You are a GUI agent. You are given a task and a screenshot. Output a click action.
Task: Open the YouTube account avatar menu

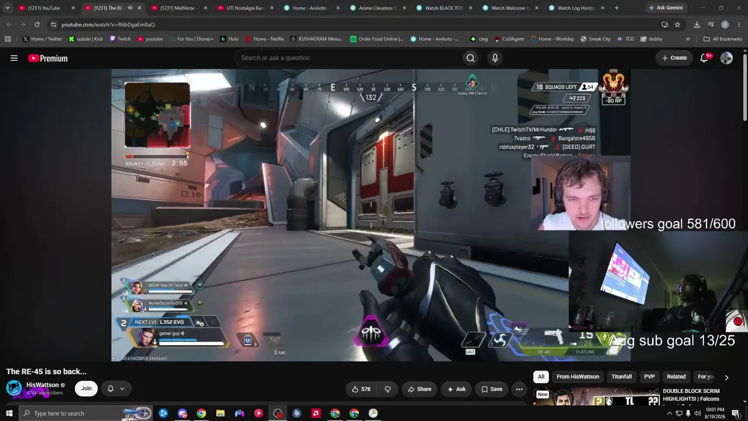pyautogui.click(x=726, y=58)
